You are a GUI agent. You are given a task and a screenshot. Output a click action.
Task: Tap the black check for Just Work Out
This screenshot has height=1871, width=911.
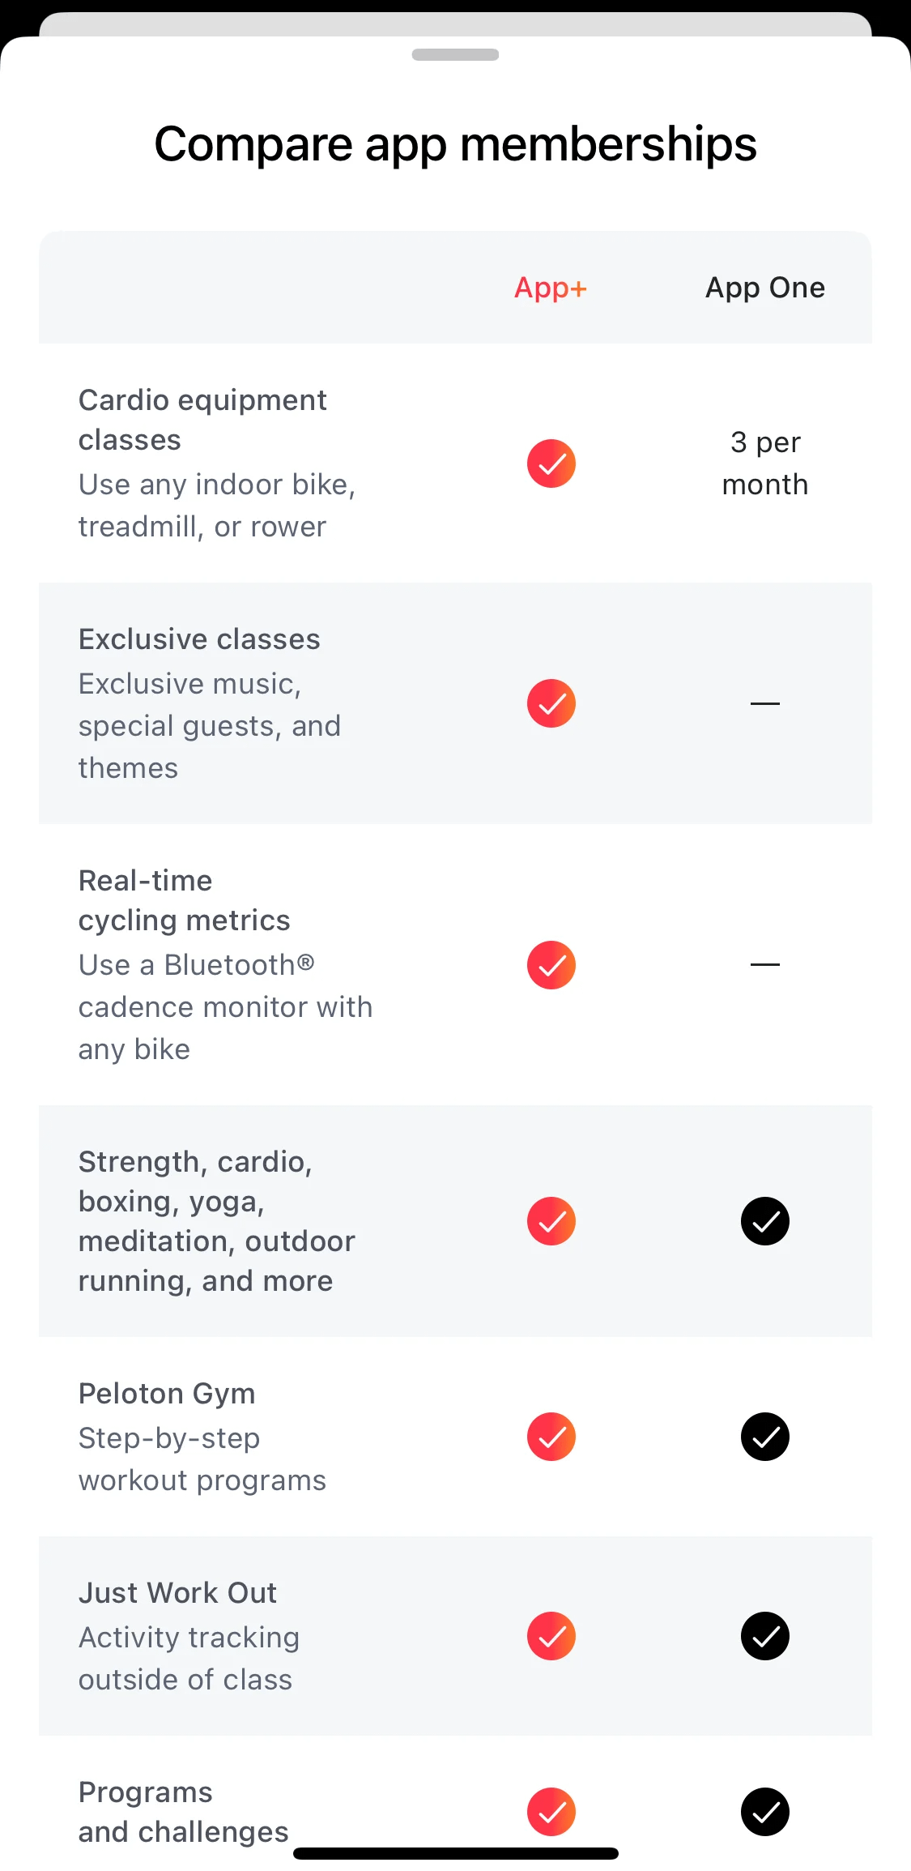[x=765, y=1636]
